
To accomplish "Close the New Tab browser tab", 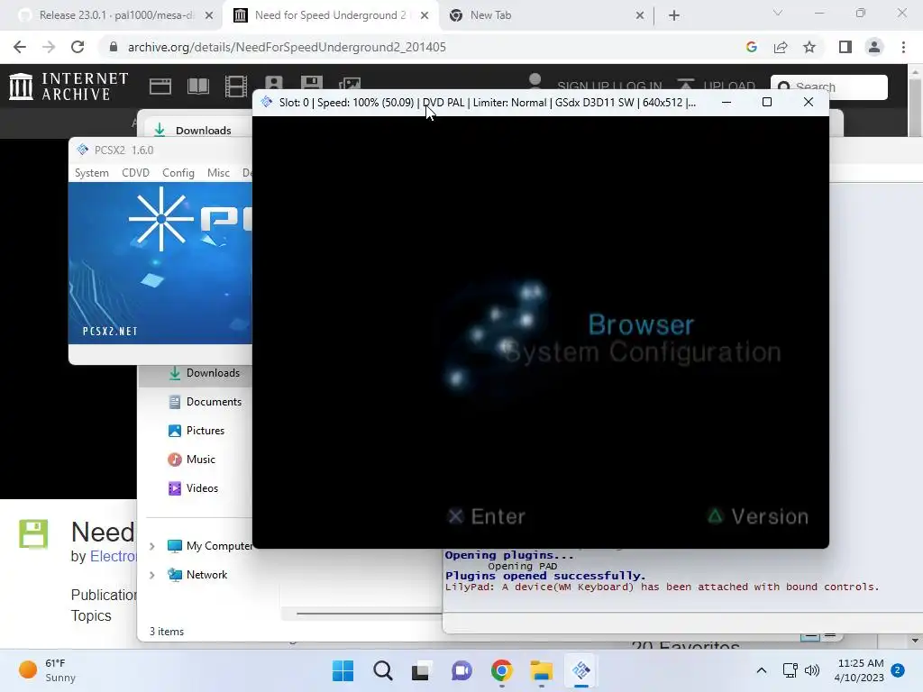I will pyautogui.click(x=640, y=16).
